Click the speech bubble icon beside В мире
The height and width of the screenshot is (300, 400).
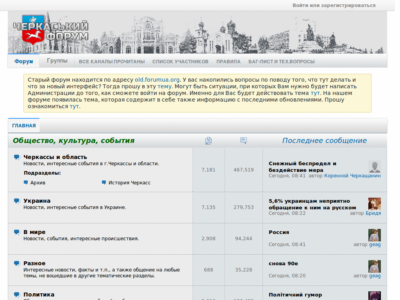[17, 232]
